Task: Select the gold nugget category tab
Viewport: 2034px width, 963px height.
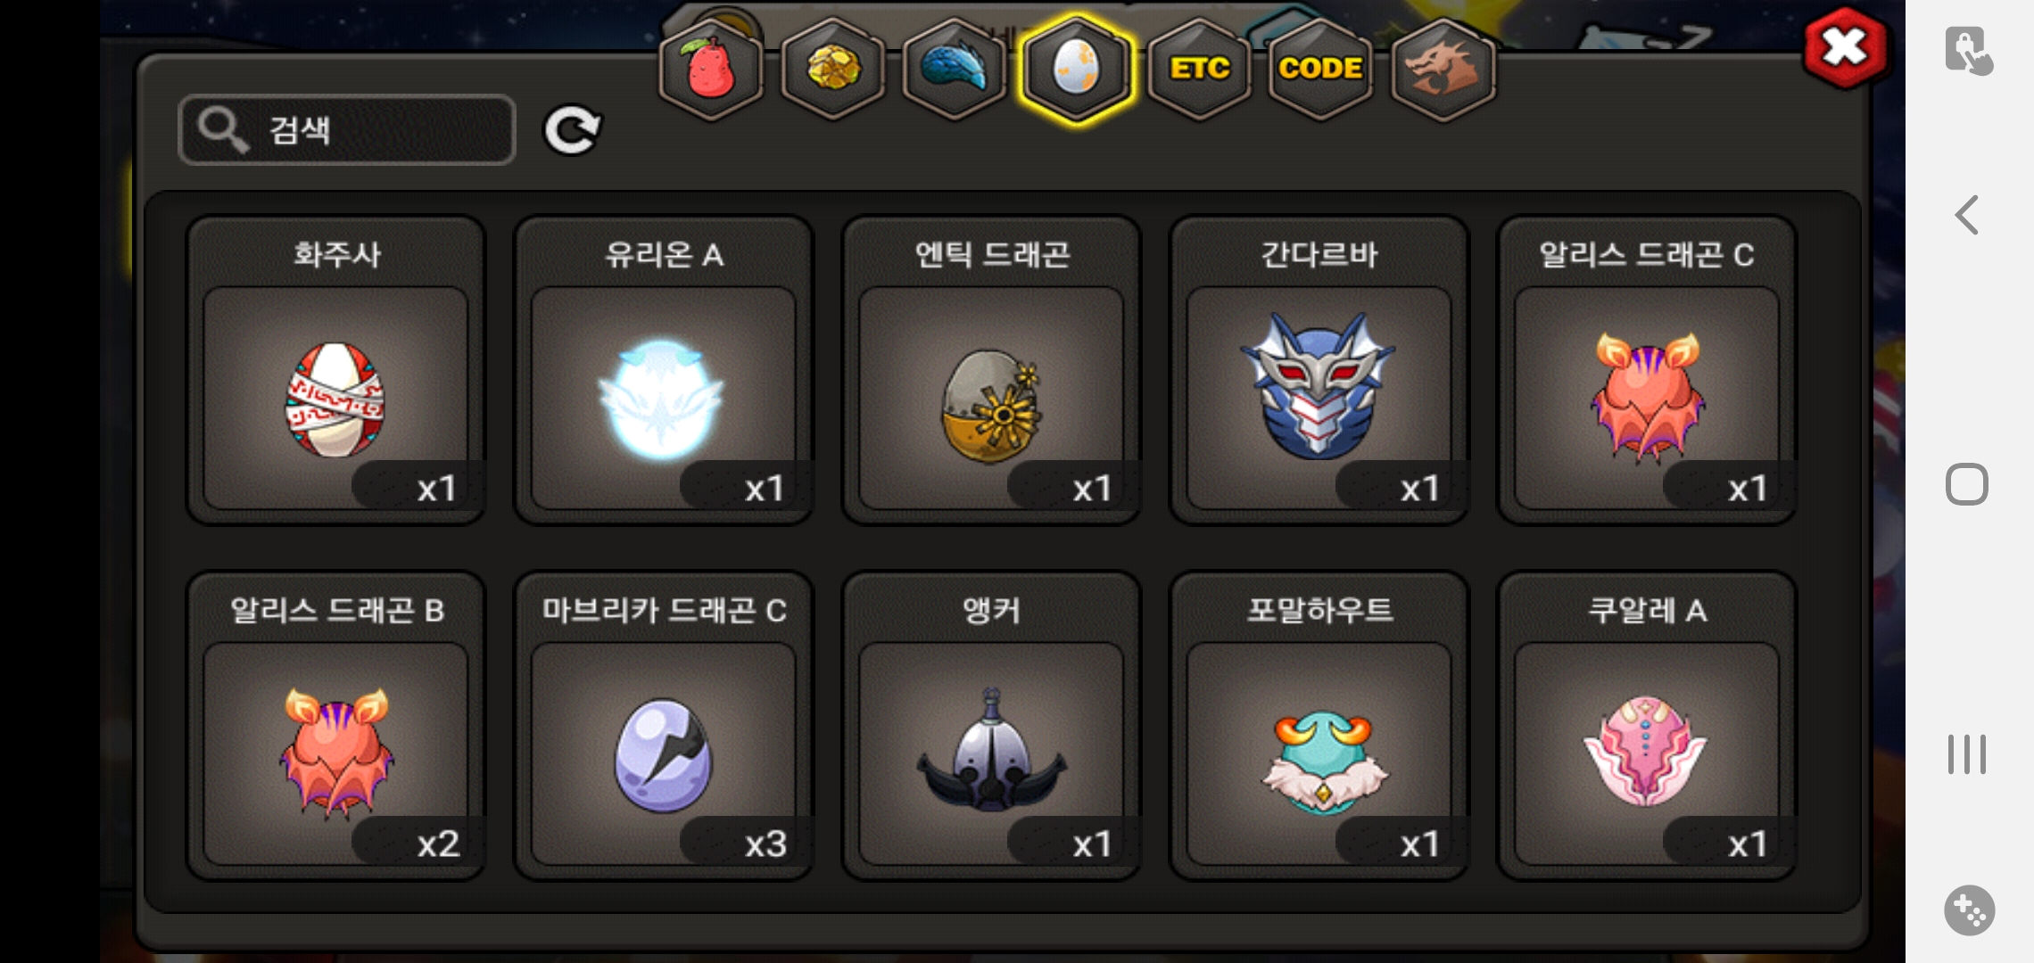Action: point(833,70)
